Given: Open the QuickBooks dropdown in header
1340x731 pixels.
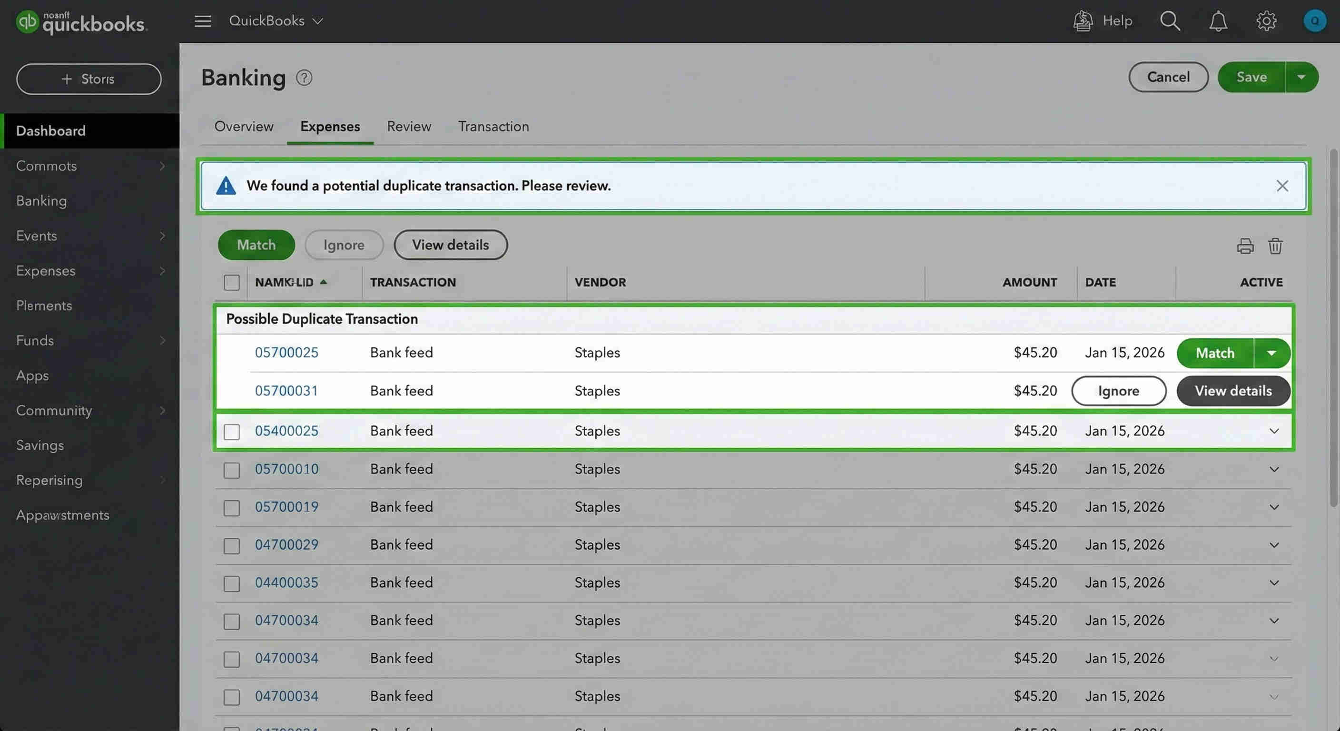Looking at the screenshot, I should [x=276, y=21].
